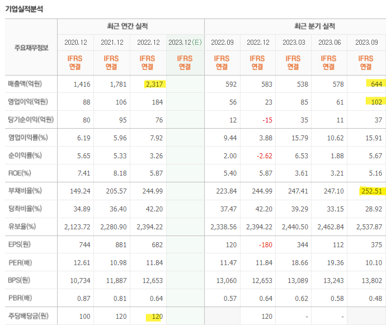Click the reserve ratio value 2,123.72

tap(77, 227)
